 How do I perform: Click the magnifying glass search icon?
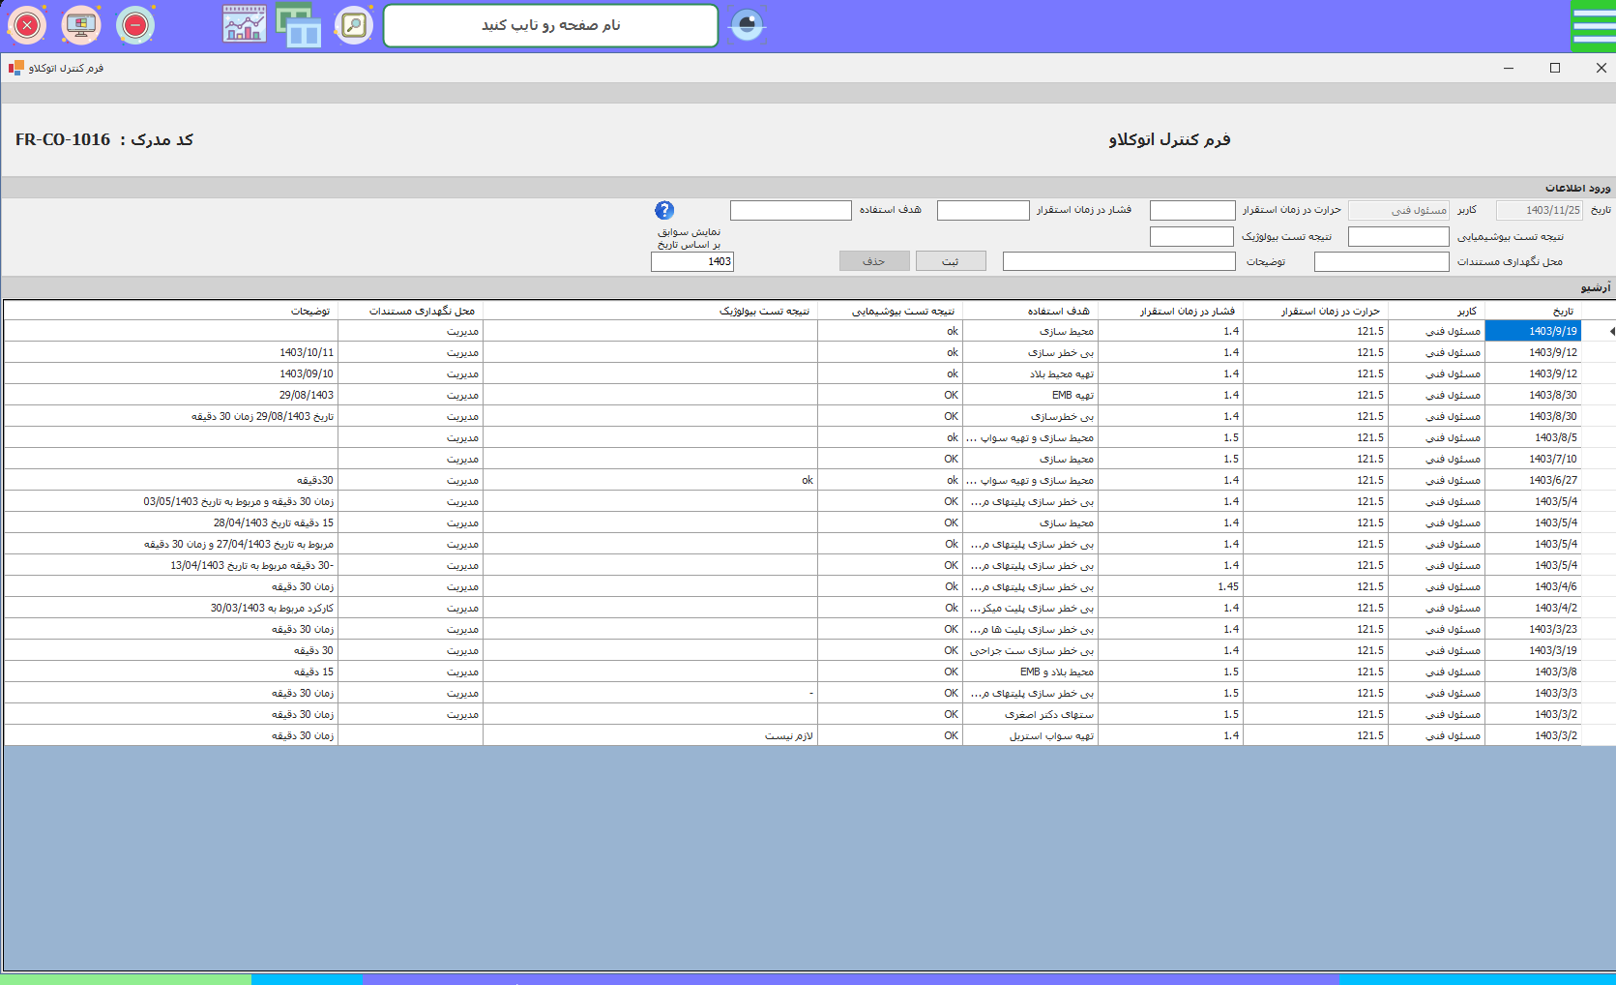pyautogui.click(x=354, y=25)
